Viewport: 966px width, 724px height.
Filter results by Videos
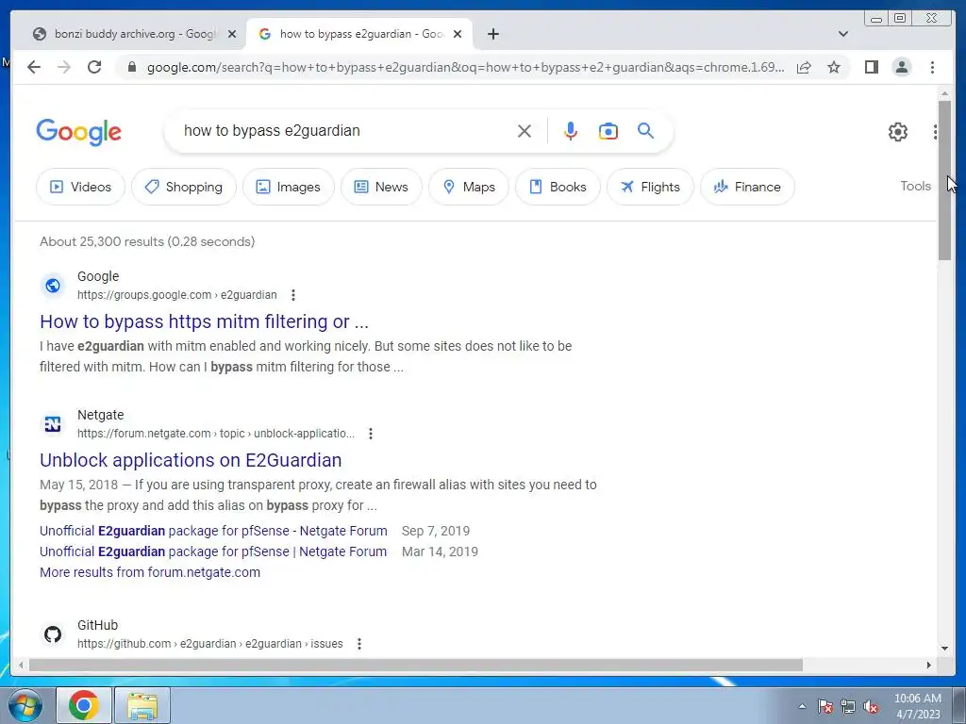click(81, 187)
